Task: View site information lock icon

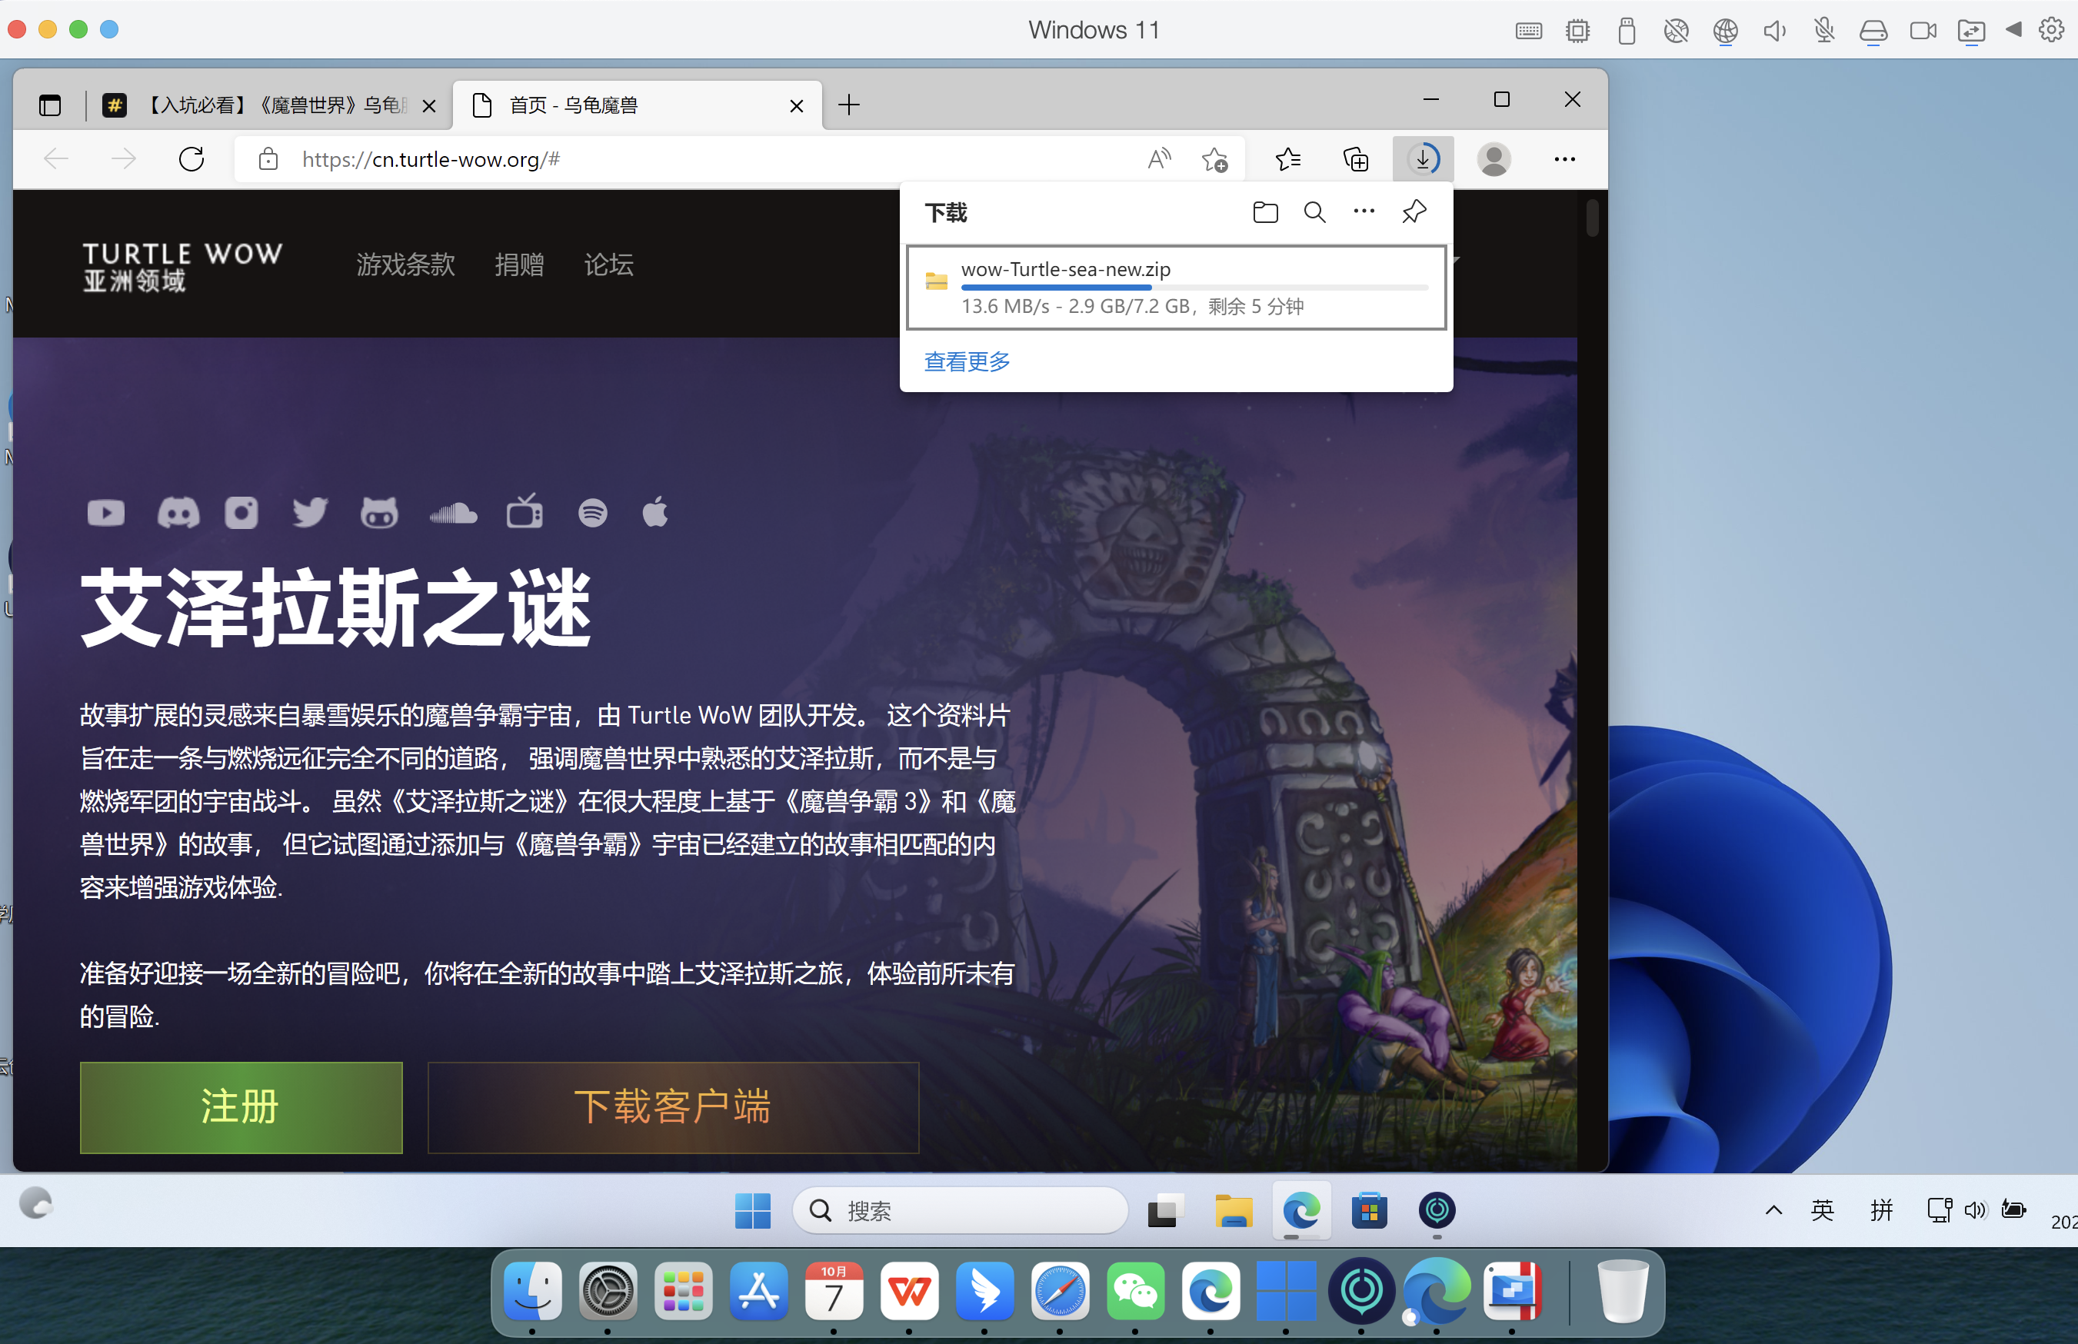Action: (x=268, y=159)
